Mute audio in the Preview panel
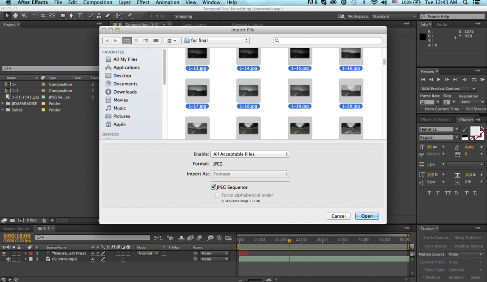Screen dimensions: 487x282 [465, 79]
